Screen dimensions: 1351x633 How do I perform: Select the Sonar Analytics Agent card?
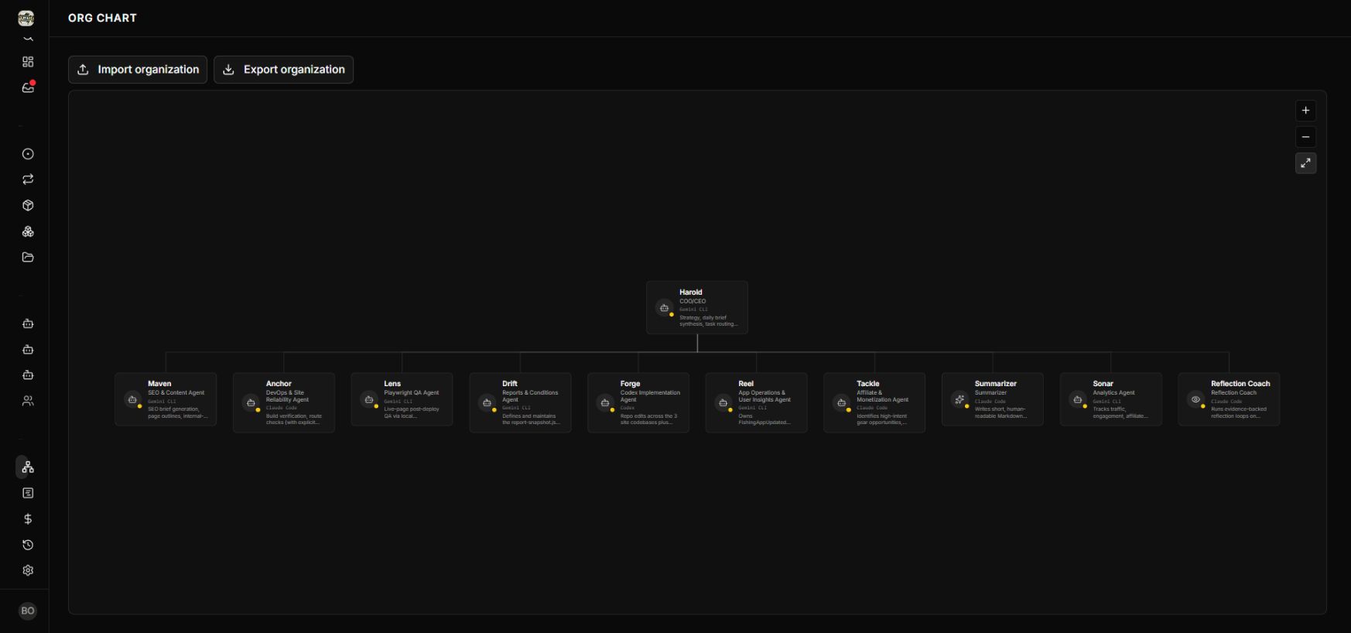pyautogui.click(x=1110, y=399)
